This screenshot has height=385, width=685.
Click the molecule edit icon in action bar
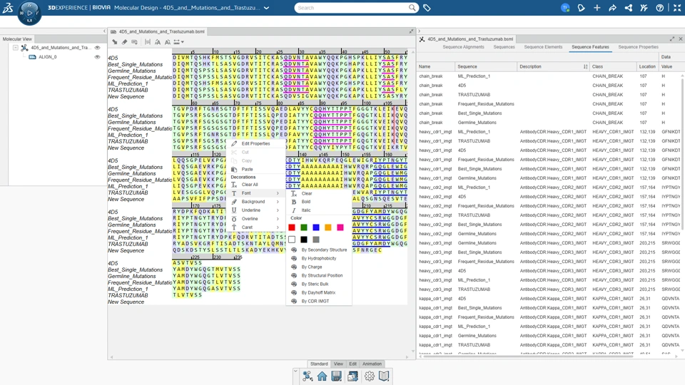(x=308, y=376)
